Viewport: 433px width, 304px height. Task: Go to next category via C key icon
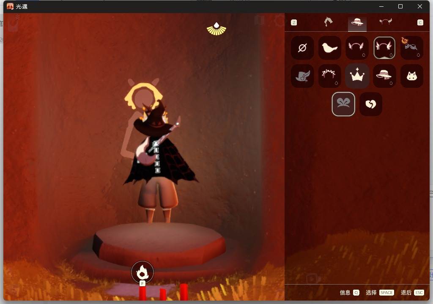pyautogui.click(x=420, y=23)
